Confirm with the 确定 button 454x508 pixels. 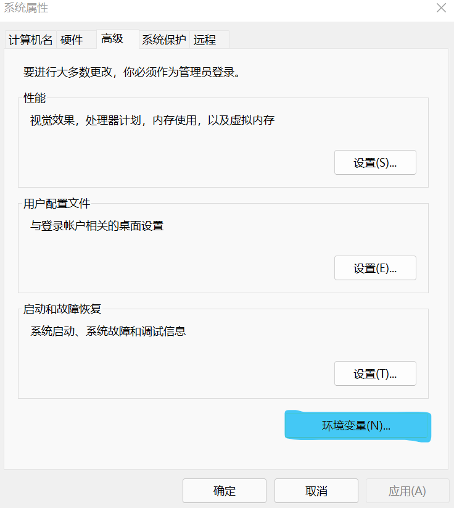click(225, 491)
